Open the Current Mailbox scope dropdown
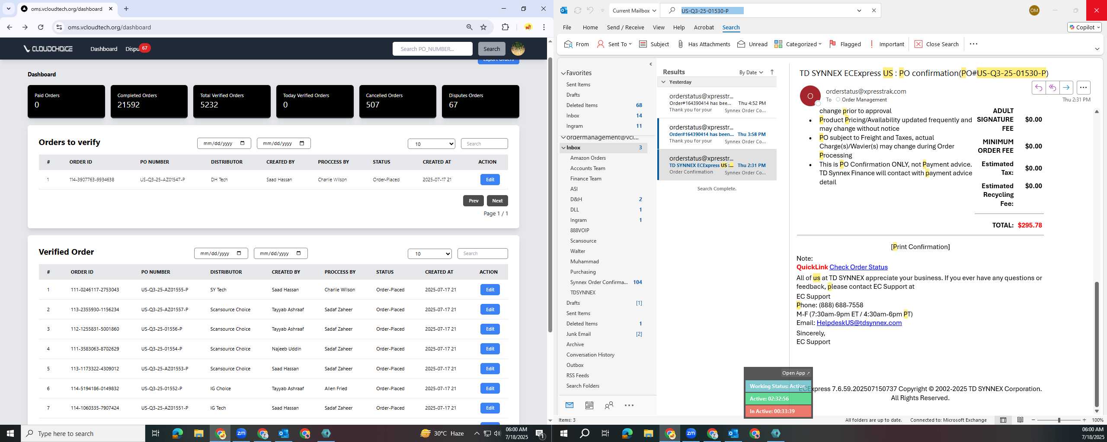The width and height of the screenshot is (1107, 442). (x=634, y=10)
